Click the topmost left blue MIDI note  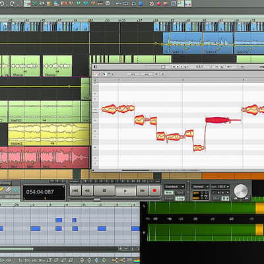[x=59, y=220]
